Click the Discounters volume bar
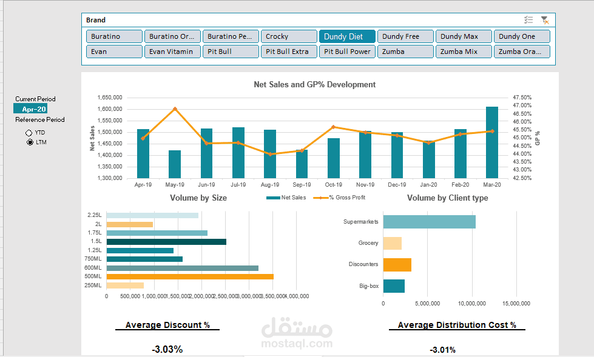The height and width of the screenshot is (357, 594). (x=397, y=265)
